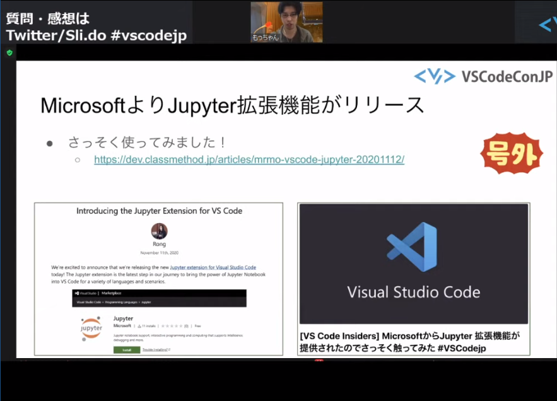Screen dimensions: 557x401
Task: Click the Trouble Installing link
Action: [156, 350]
